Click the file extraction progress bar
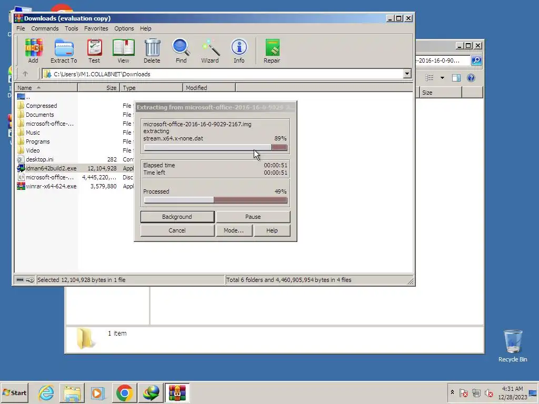The width and height of the screenshot is (539, 404). point(215,147)
